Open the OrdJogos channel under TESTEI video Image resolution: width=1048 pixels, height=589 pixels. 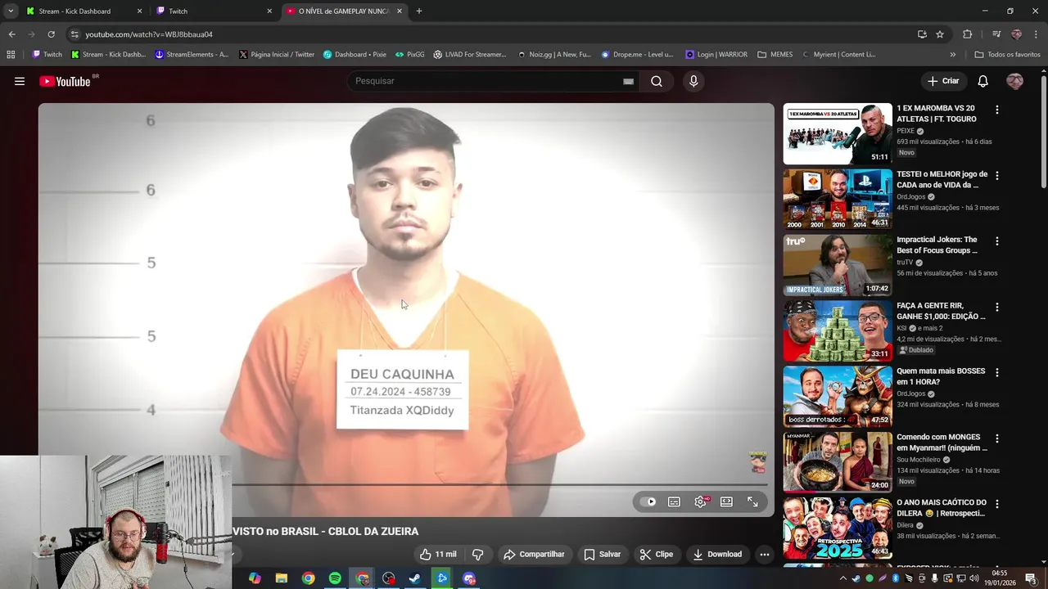tap(910, 197)
